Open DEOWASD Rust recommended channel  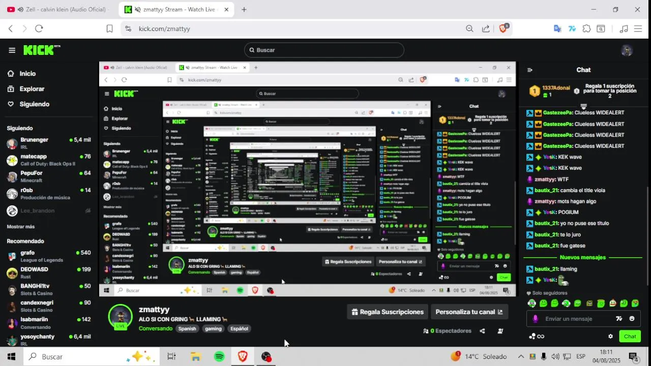(49, 272)
